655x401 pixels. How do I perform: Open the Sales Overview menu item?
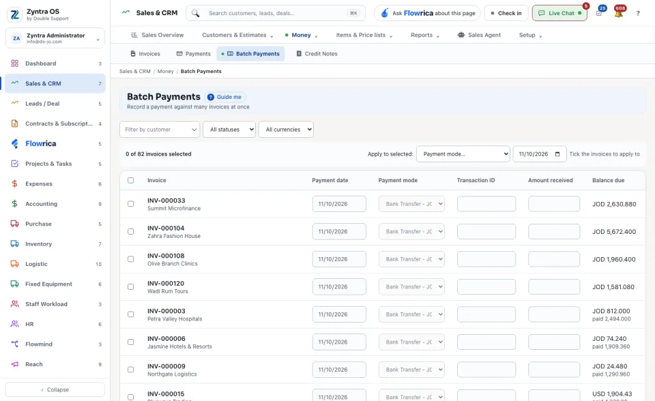pyautogui.click(x=158, y=35)
